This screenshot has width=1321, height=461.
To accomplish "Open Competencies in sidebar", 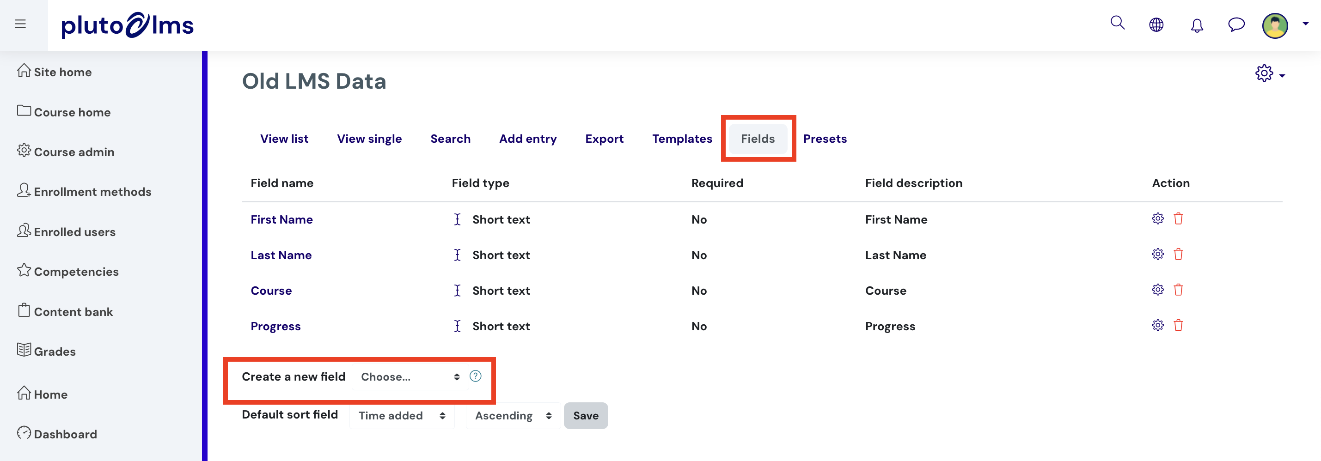I will pyautogui.click(x=67, y=271).
